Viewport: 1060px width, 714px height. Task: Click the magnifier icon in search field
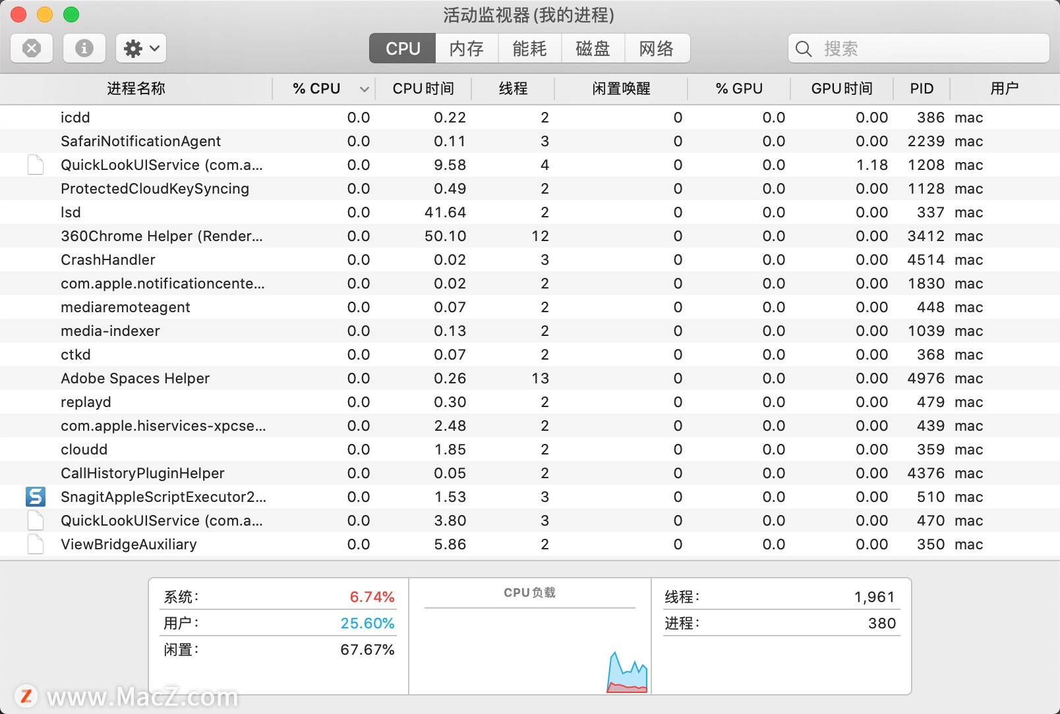click(x=804, y=49)
